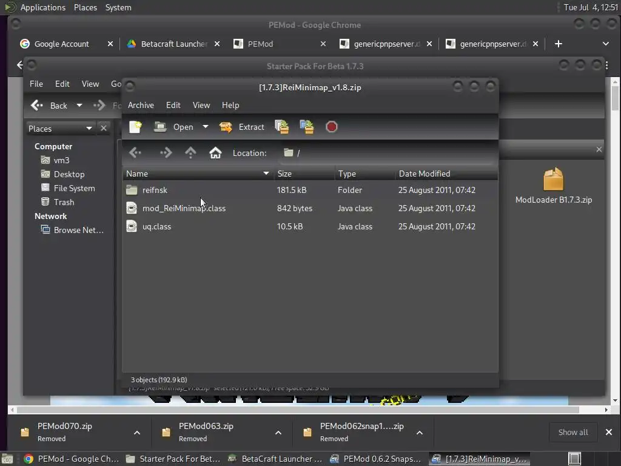Image resolution: width=621 pixels, height=466 pixels.
Task: Click the uq.class Java file icon
Action: pos(132,226)
